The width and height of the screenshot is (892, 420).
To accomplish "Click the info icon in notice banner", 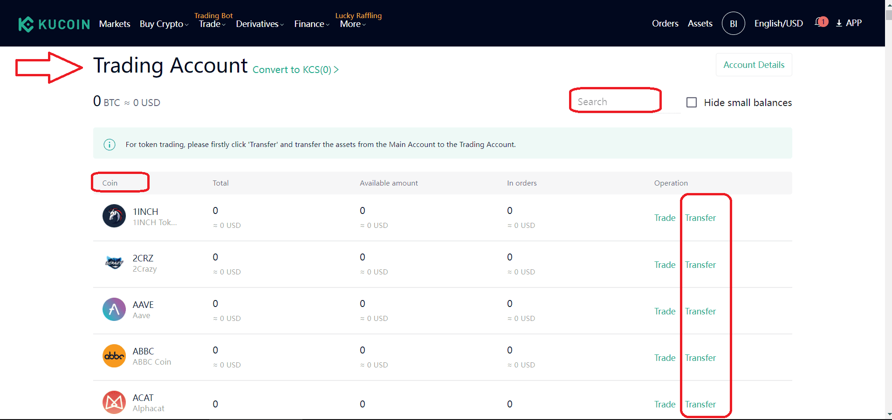I will click(110, 145).
